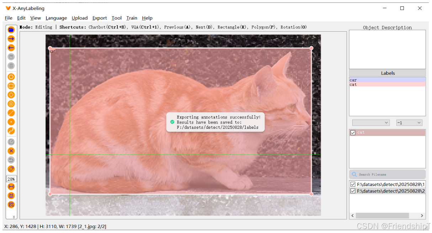Maximize the X-AnyLabeling window
The height and width of the screenshot is (233, 432).
(x=402, y=8)
